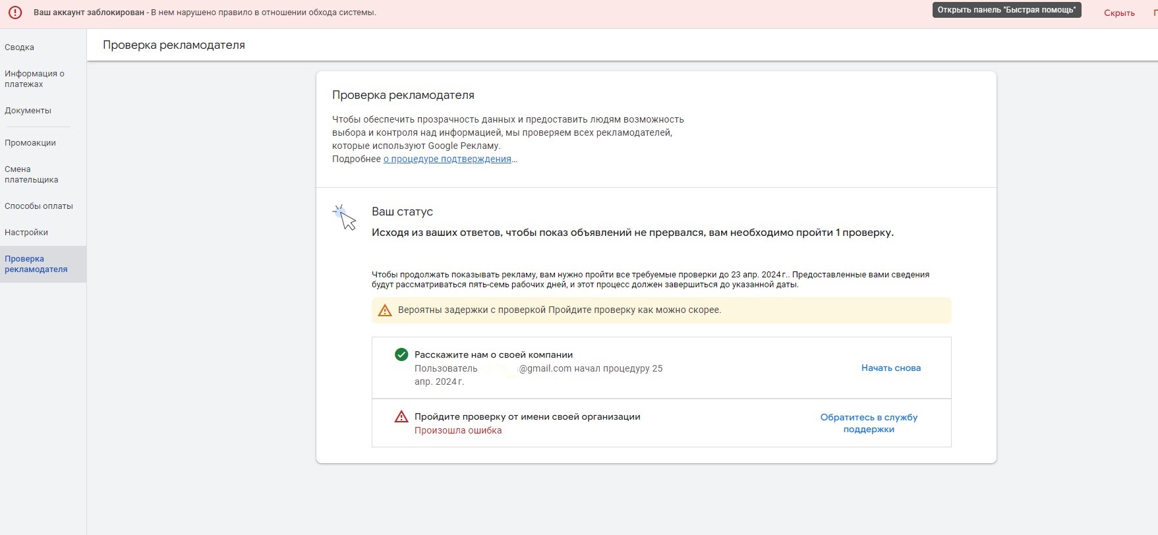Click the gmail.com user procedure text
Viewport: 1158px width, 535px height.
point(538,375)
